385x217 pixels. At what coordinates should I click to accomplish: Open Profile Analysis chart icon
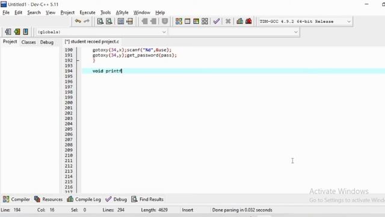coord(239,22)
